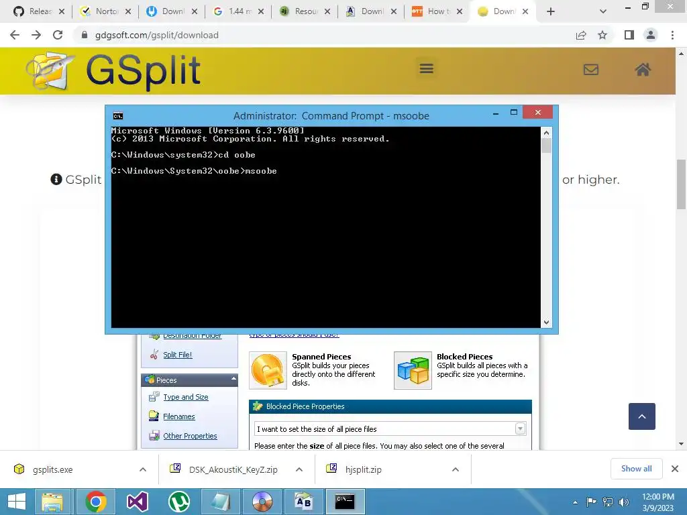Open downloaded hjsplit.zip file
Viewport: 687px width, 515px height.
[363, 469]
